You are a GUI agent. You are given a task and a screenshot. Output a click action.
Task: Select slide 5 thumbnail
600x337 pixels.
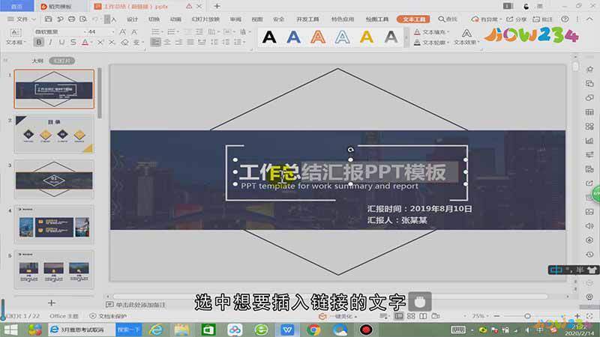[x=54, y=270]
